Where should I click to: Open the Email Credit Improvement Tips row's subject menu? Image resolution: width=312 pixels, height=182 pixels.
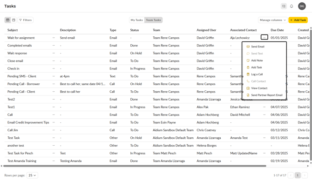click(x=54, y=122)
